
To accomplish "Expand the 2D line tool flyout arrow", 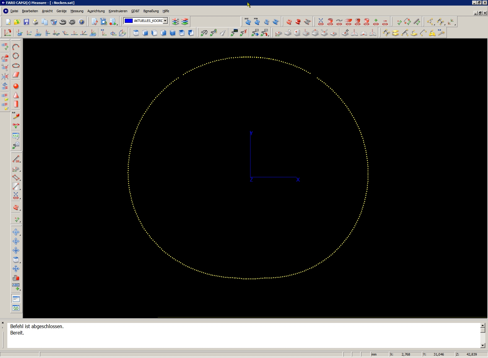I will (x=20, y=162).
